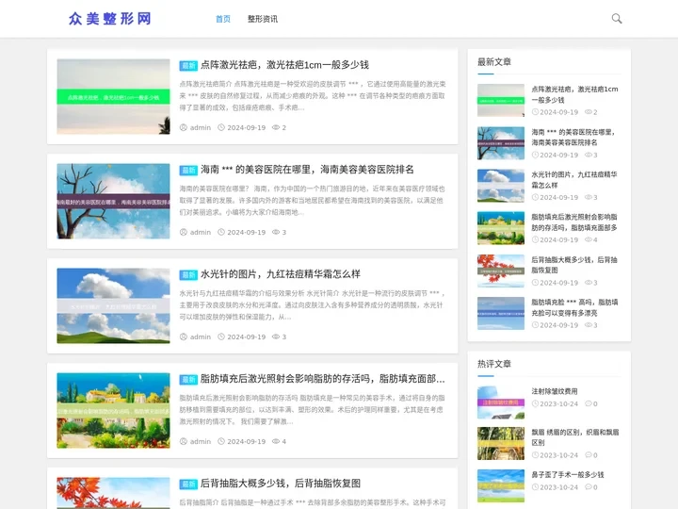Screen dimensions: 678x509
Task: Open sidebar link 点阵激光祛疤，激光祛疤1cm一般多少钱
Action: tap(574, 94)
